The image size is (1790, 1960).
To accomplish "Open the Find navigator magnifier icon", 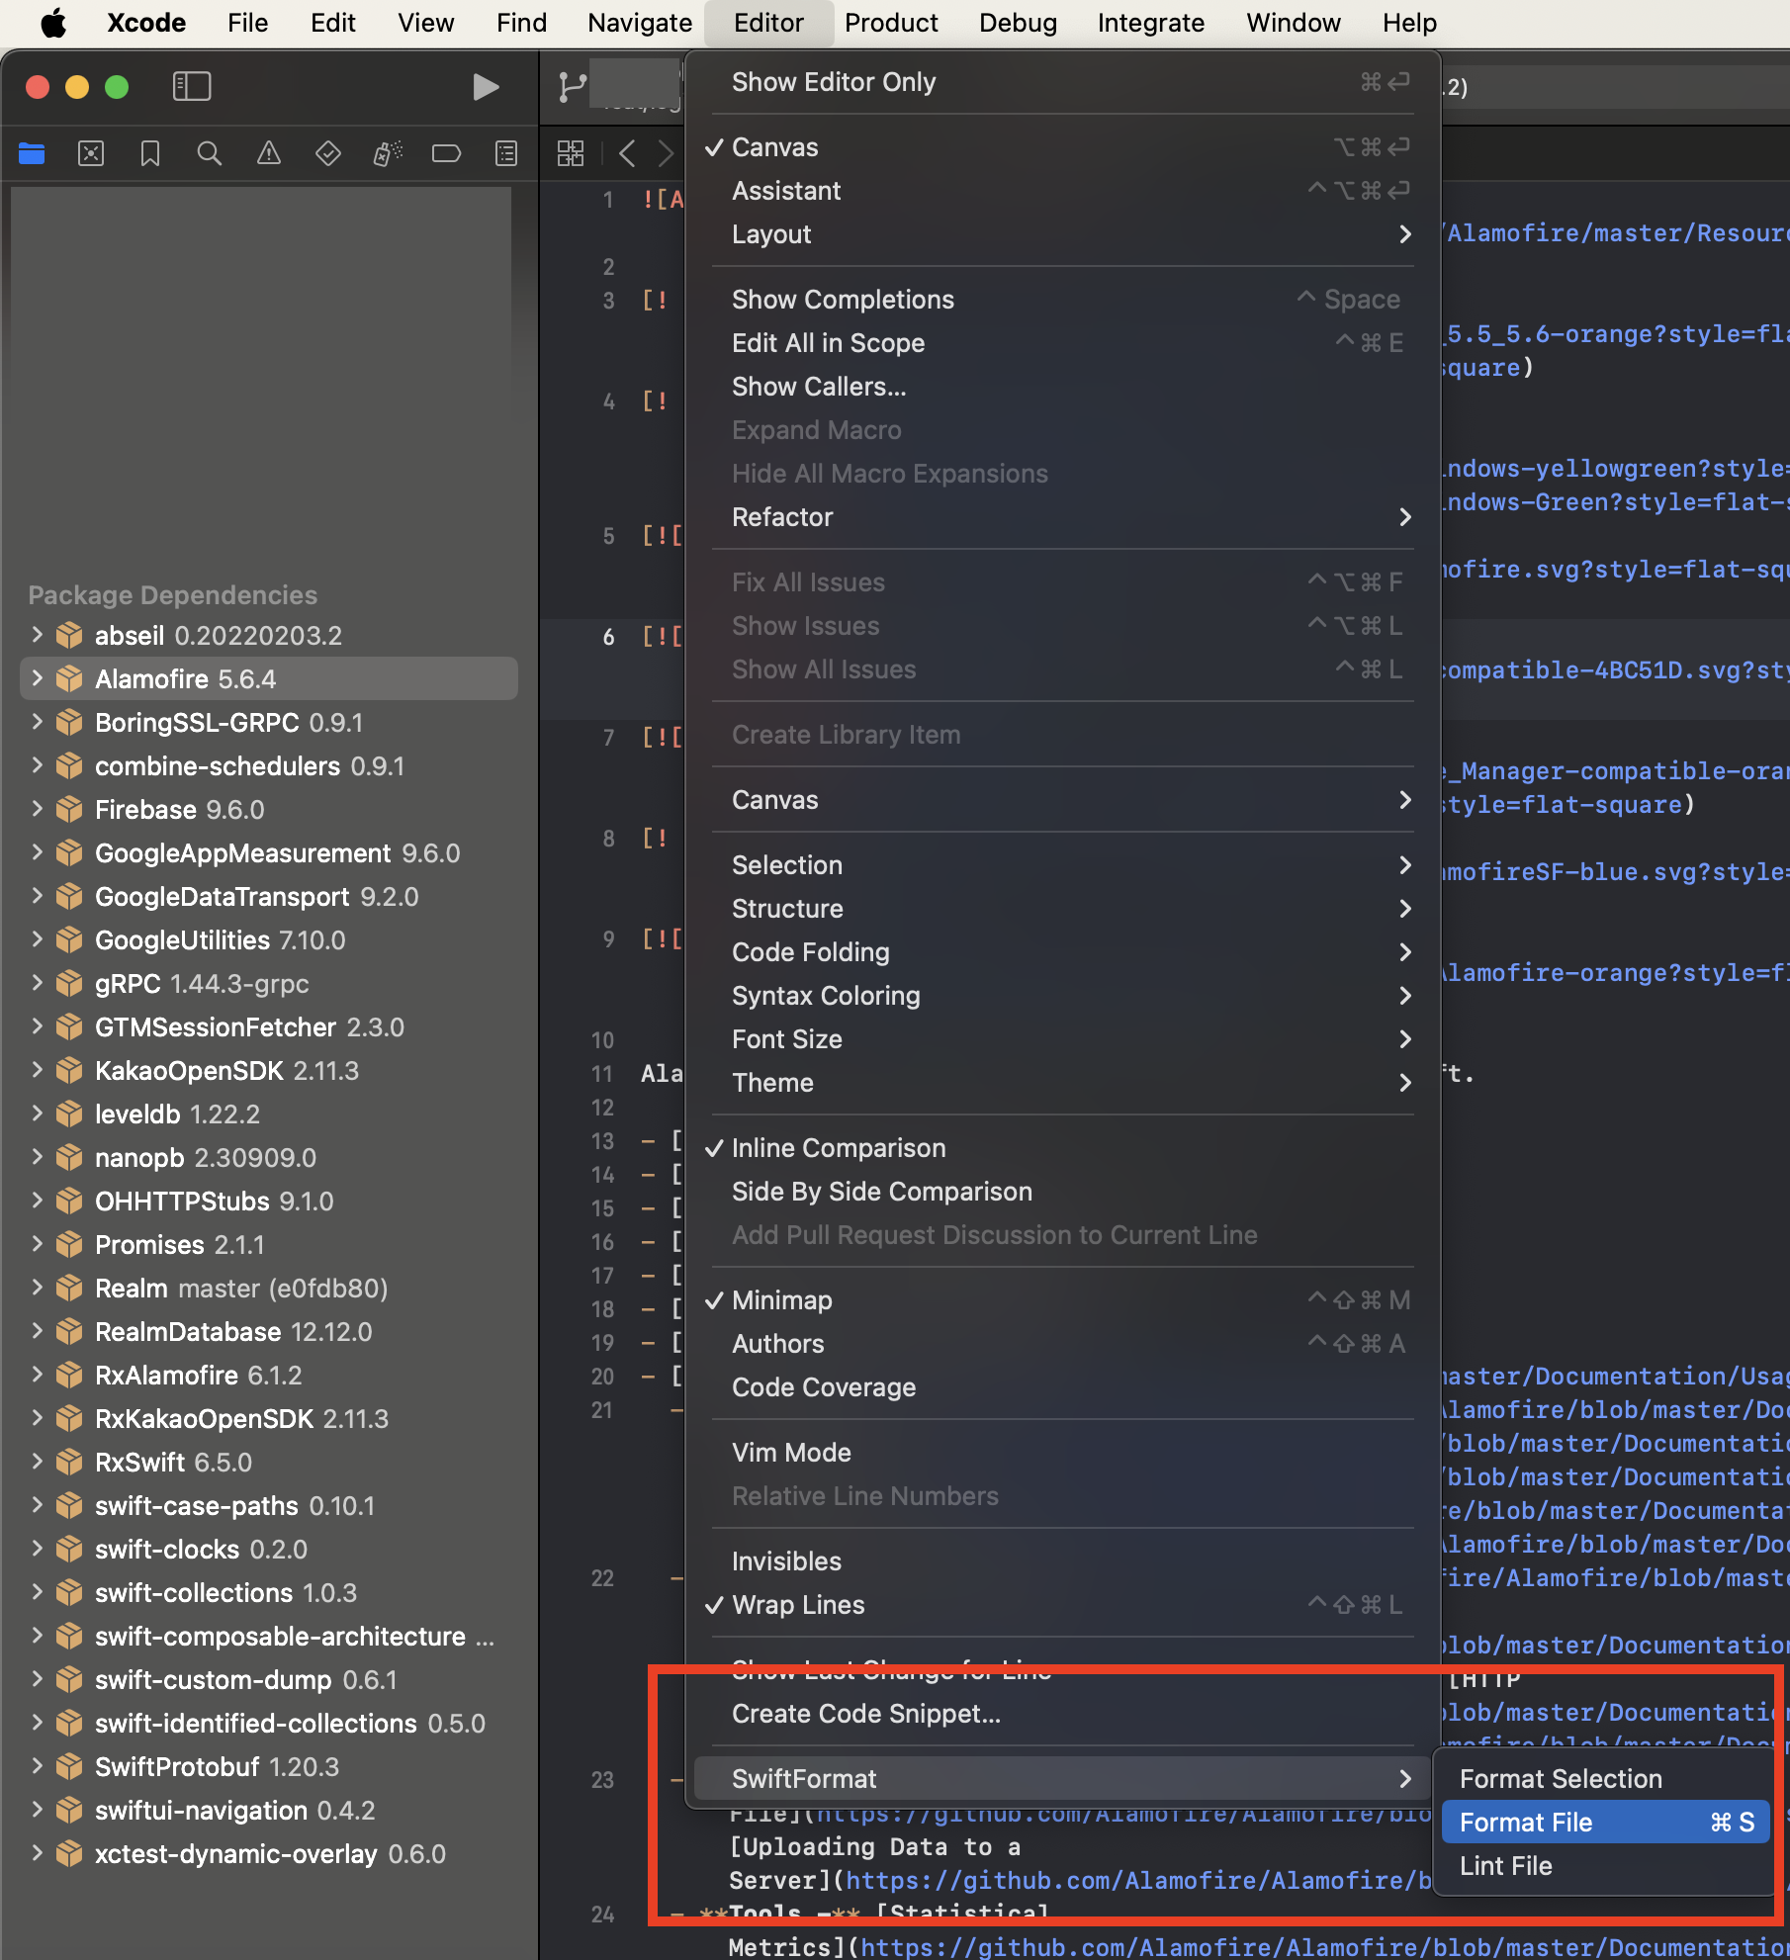I will click(210, 153).
